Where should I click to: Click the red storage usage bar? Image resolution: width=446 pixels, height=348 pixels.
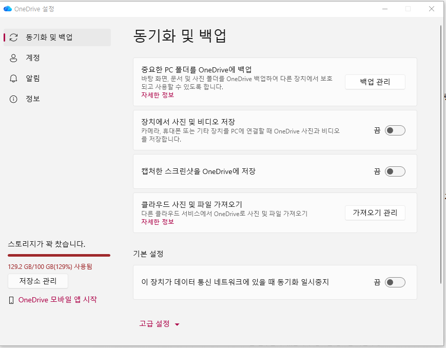pyautogui.click(x=59, y=255)
